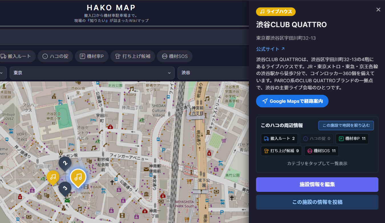Toggle the 機材SOS map filter chip
Image resolution: width=385 pixels, height=223 pixels.
pyautogui.click(x=175, y=56)
